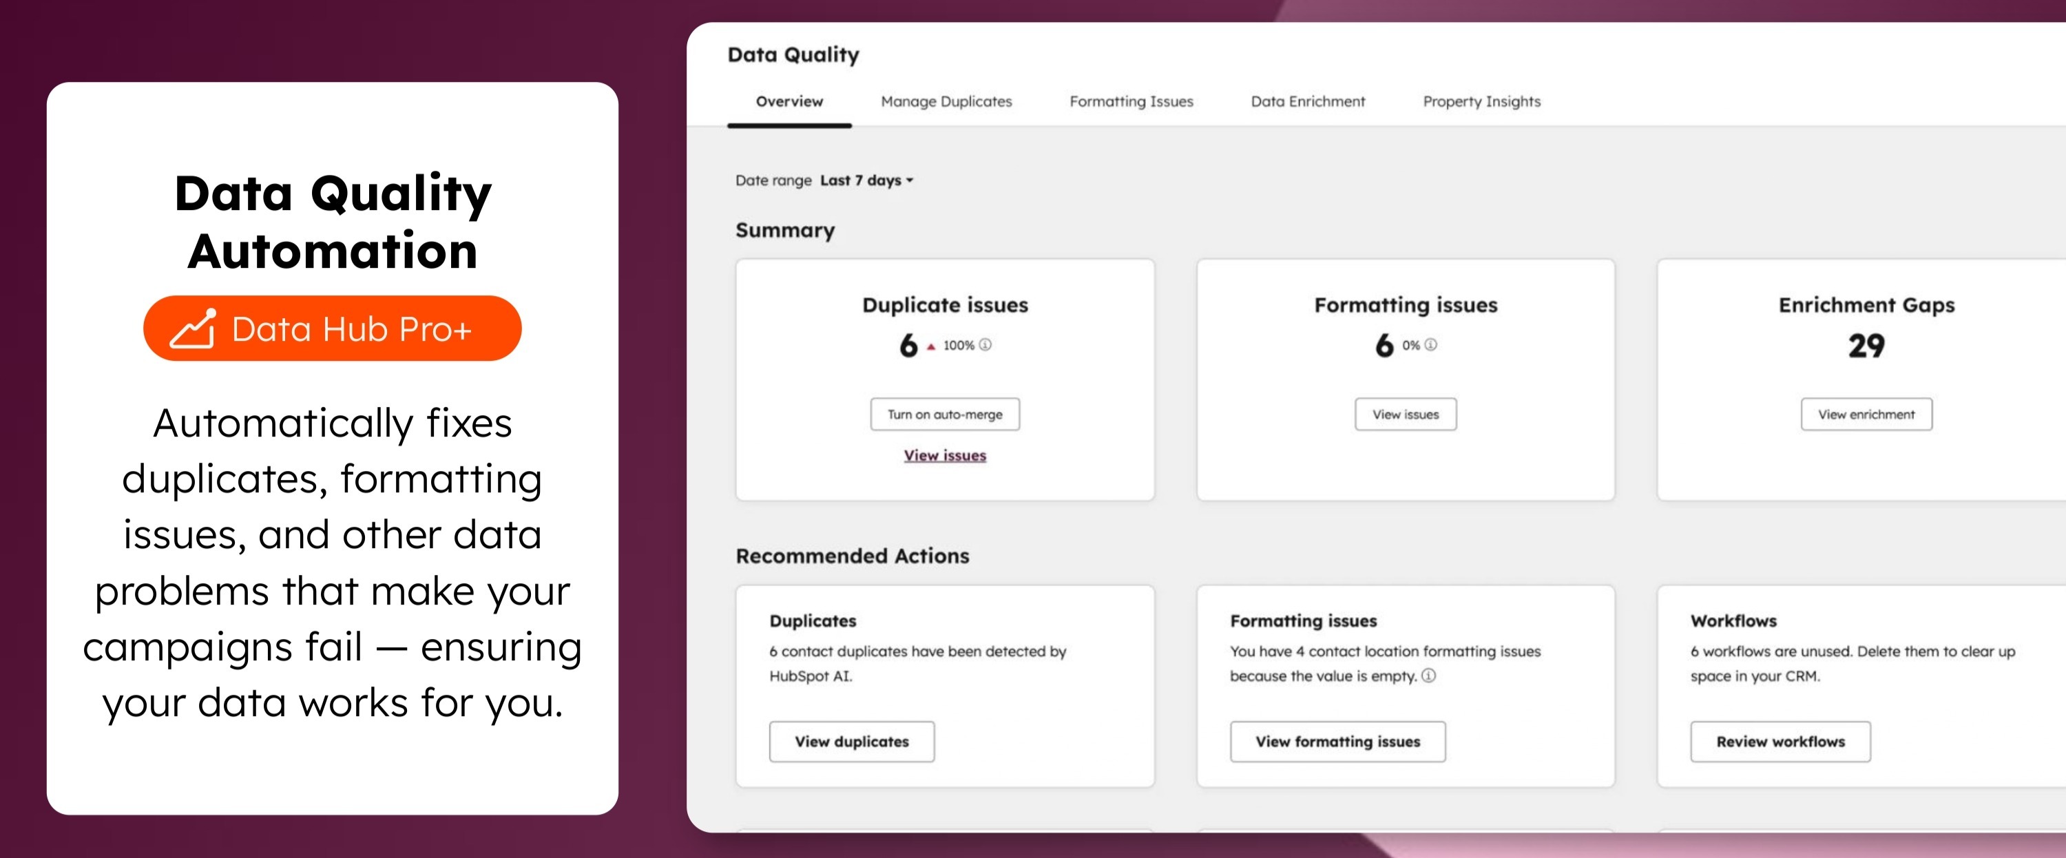Open the Last 7 days date range dropdown
Image resolution: width=2066 pixels, height=858 pixels.
(x=866, y=180)
